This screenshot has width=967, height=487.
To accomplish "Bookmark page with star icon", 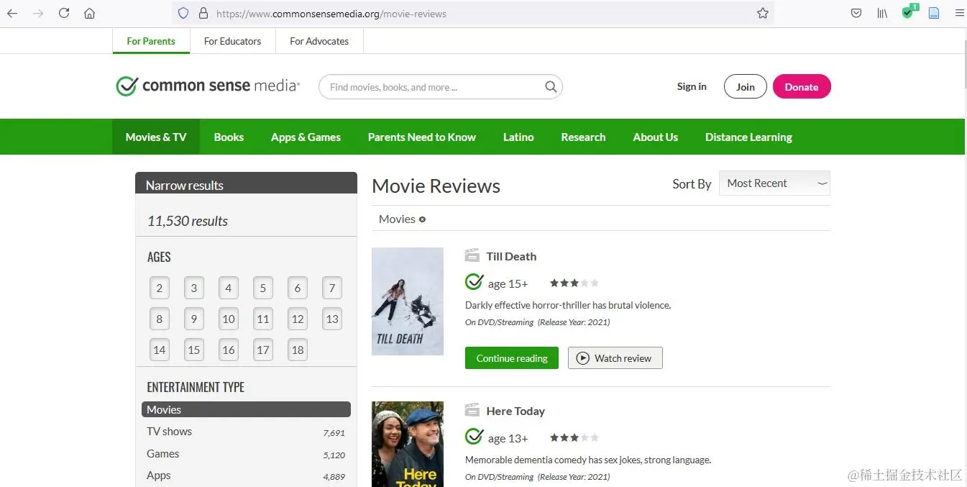I will 763,13.
